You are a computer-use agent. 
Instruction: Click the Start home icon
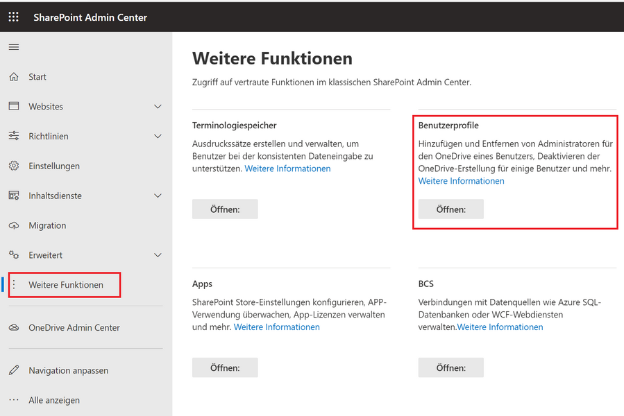[x=14, y=76]
